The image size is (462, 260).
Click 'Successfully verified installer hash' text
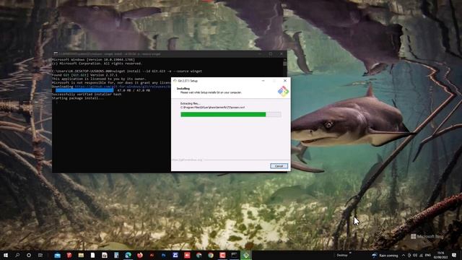[87, 95]
